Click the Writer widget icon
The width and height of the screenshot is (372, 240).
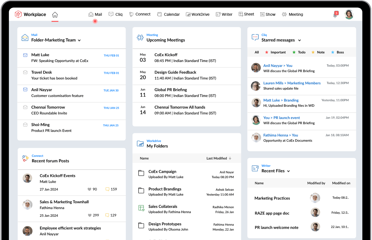(x=255, y=168)
